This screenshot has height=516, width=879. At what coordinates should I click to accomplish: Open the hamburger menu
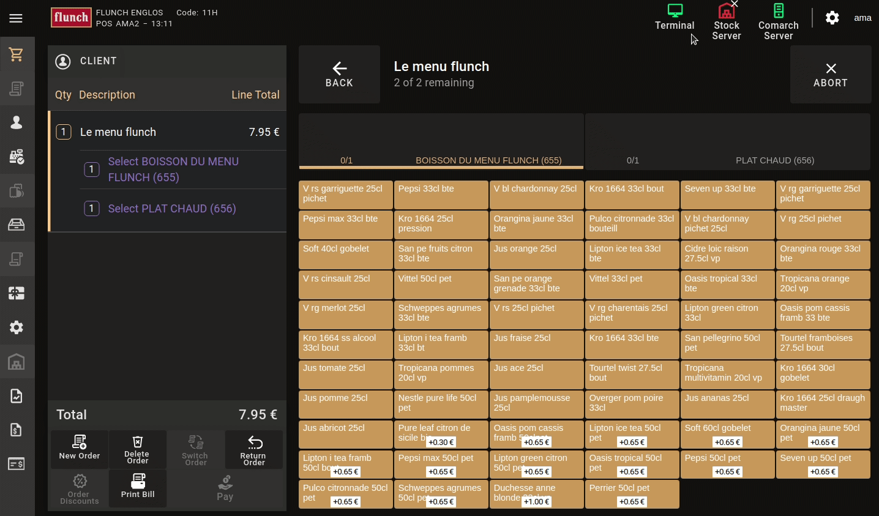[x=16, y=18]
